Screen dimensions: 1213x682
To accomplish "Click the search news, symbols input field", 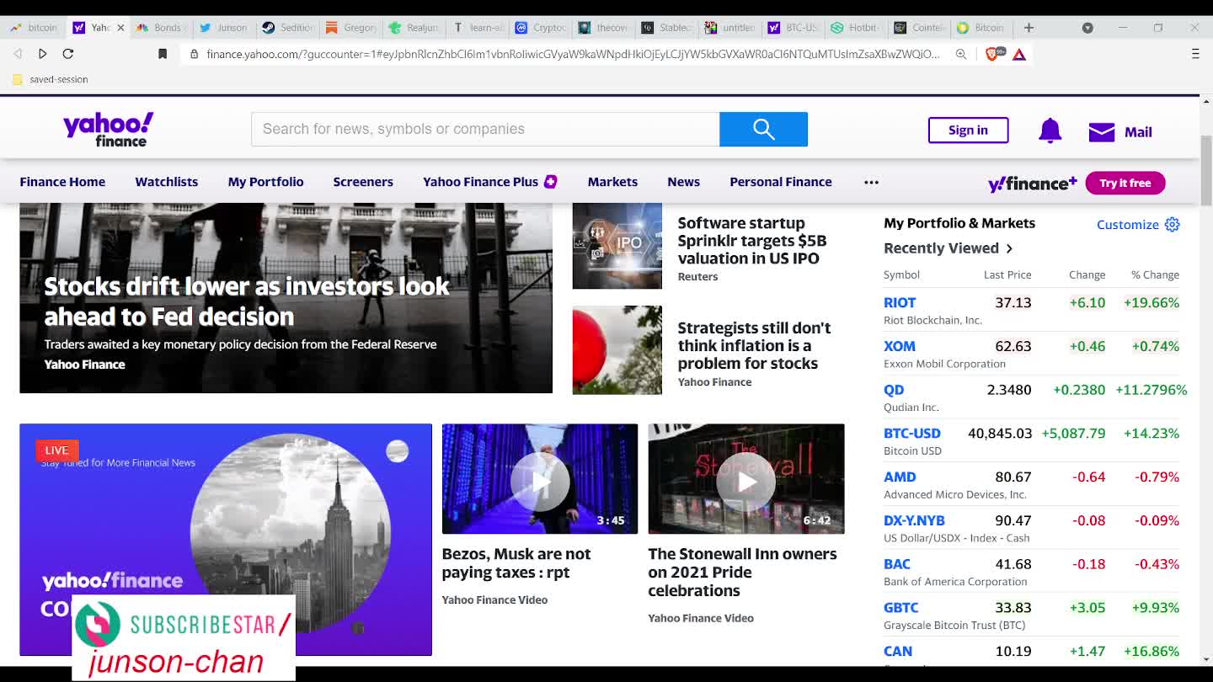I will (485, 129).
